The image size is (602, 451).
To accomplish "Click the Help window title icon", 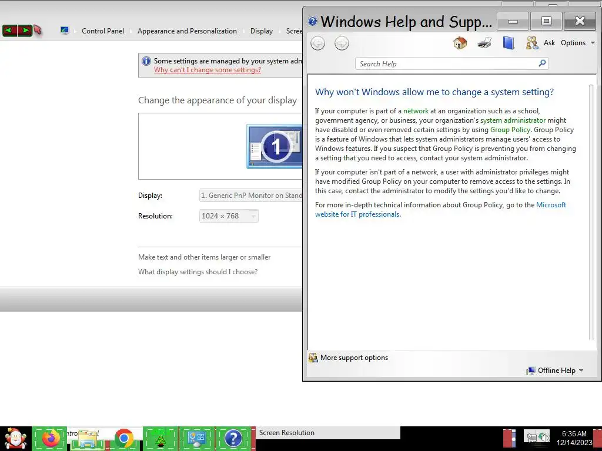I will pyautogui.click(x=313, y=21).
